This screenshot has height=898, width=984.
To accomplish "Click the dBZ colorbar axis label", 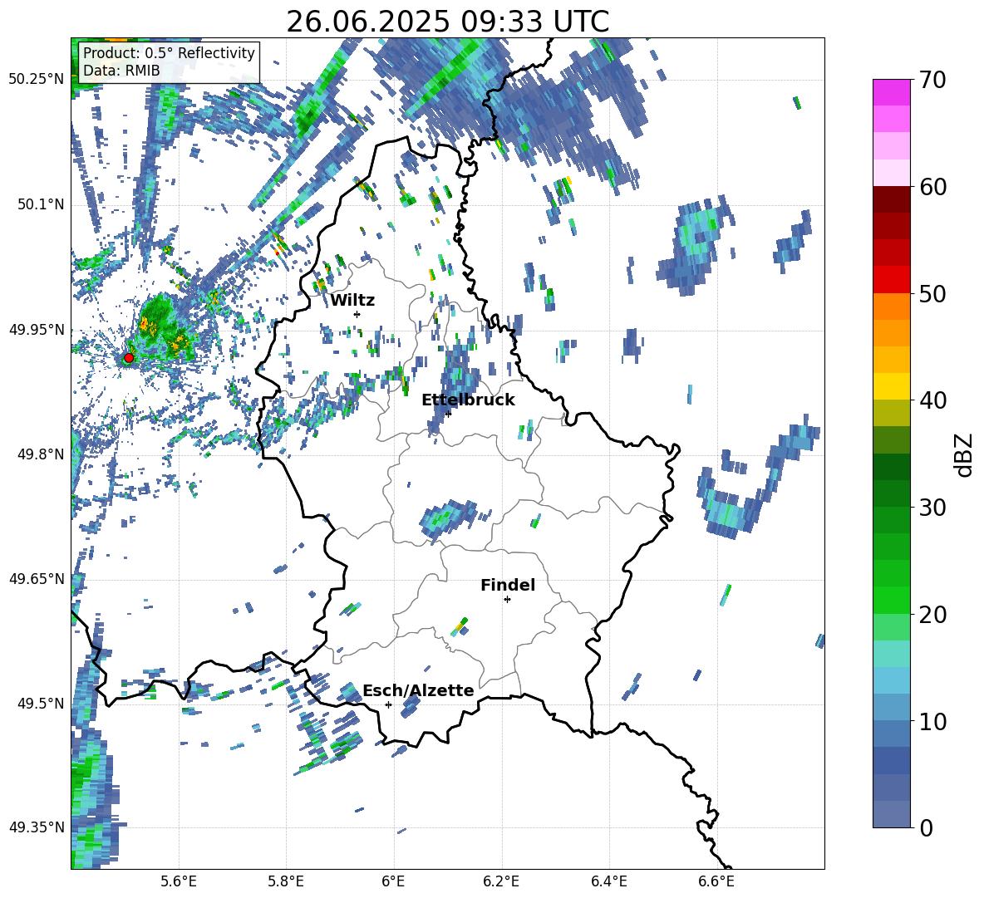I will (965, 454).
